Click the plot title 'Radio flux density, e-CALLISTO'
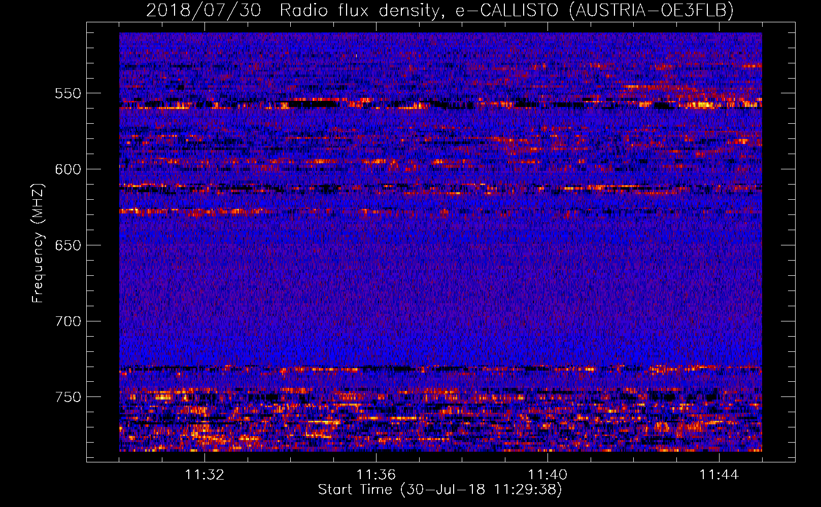Image resolution: width=821 pixels, height=507 pixels. click(x=419, y=10)
